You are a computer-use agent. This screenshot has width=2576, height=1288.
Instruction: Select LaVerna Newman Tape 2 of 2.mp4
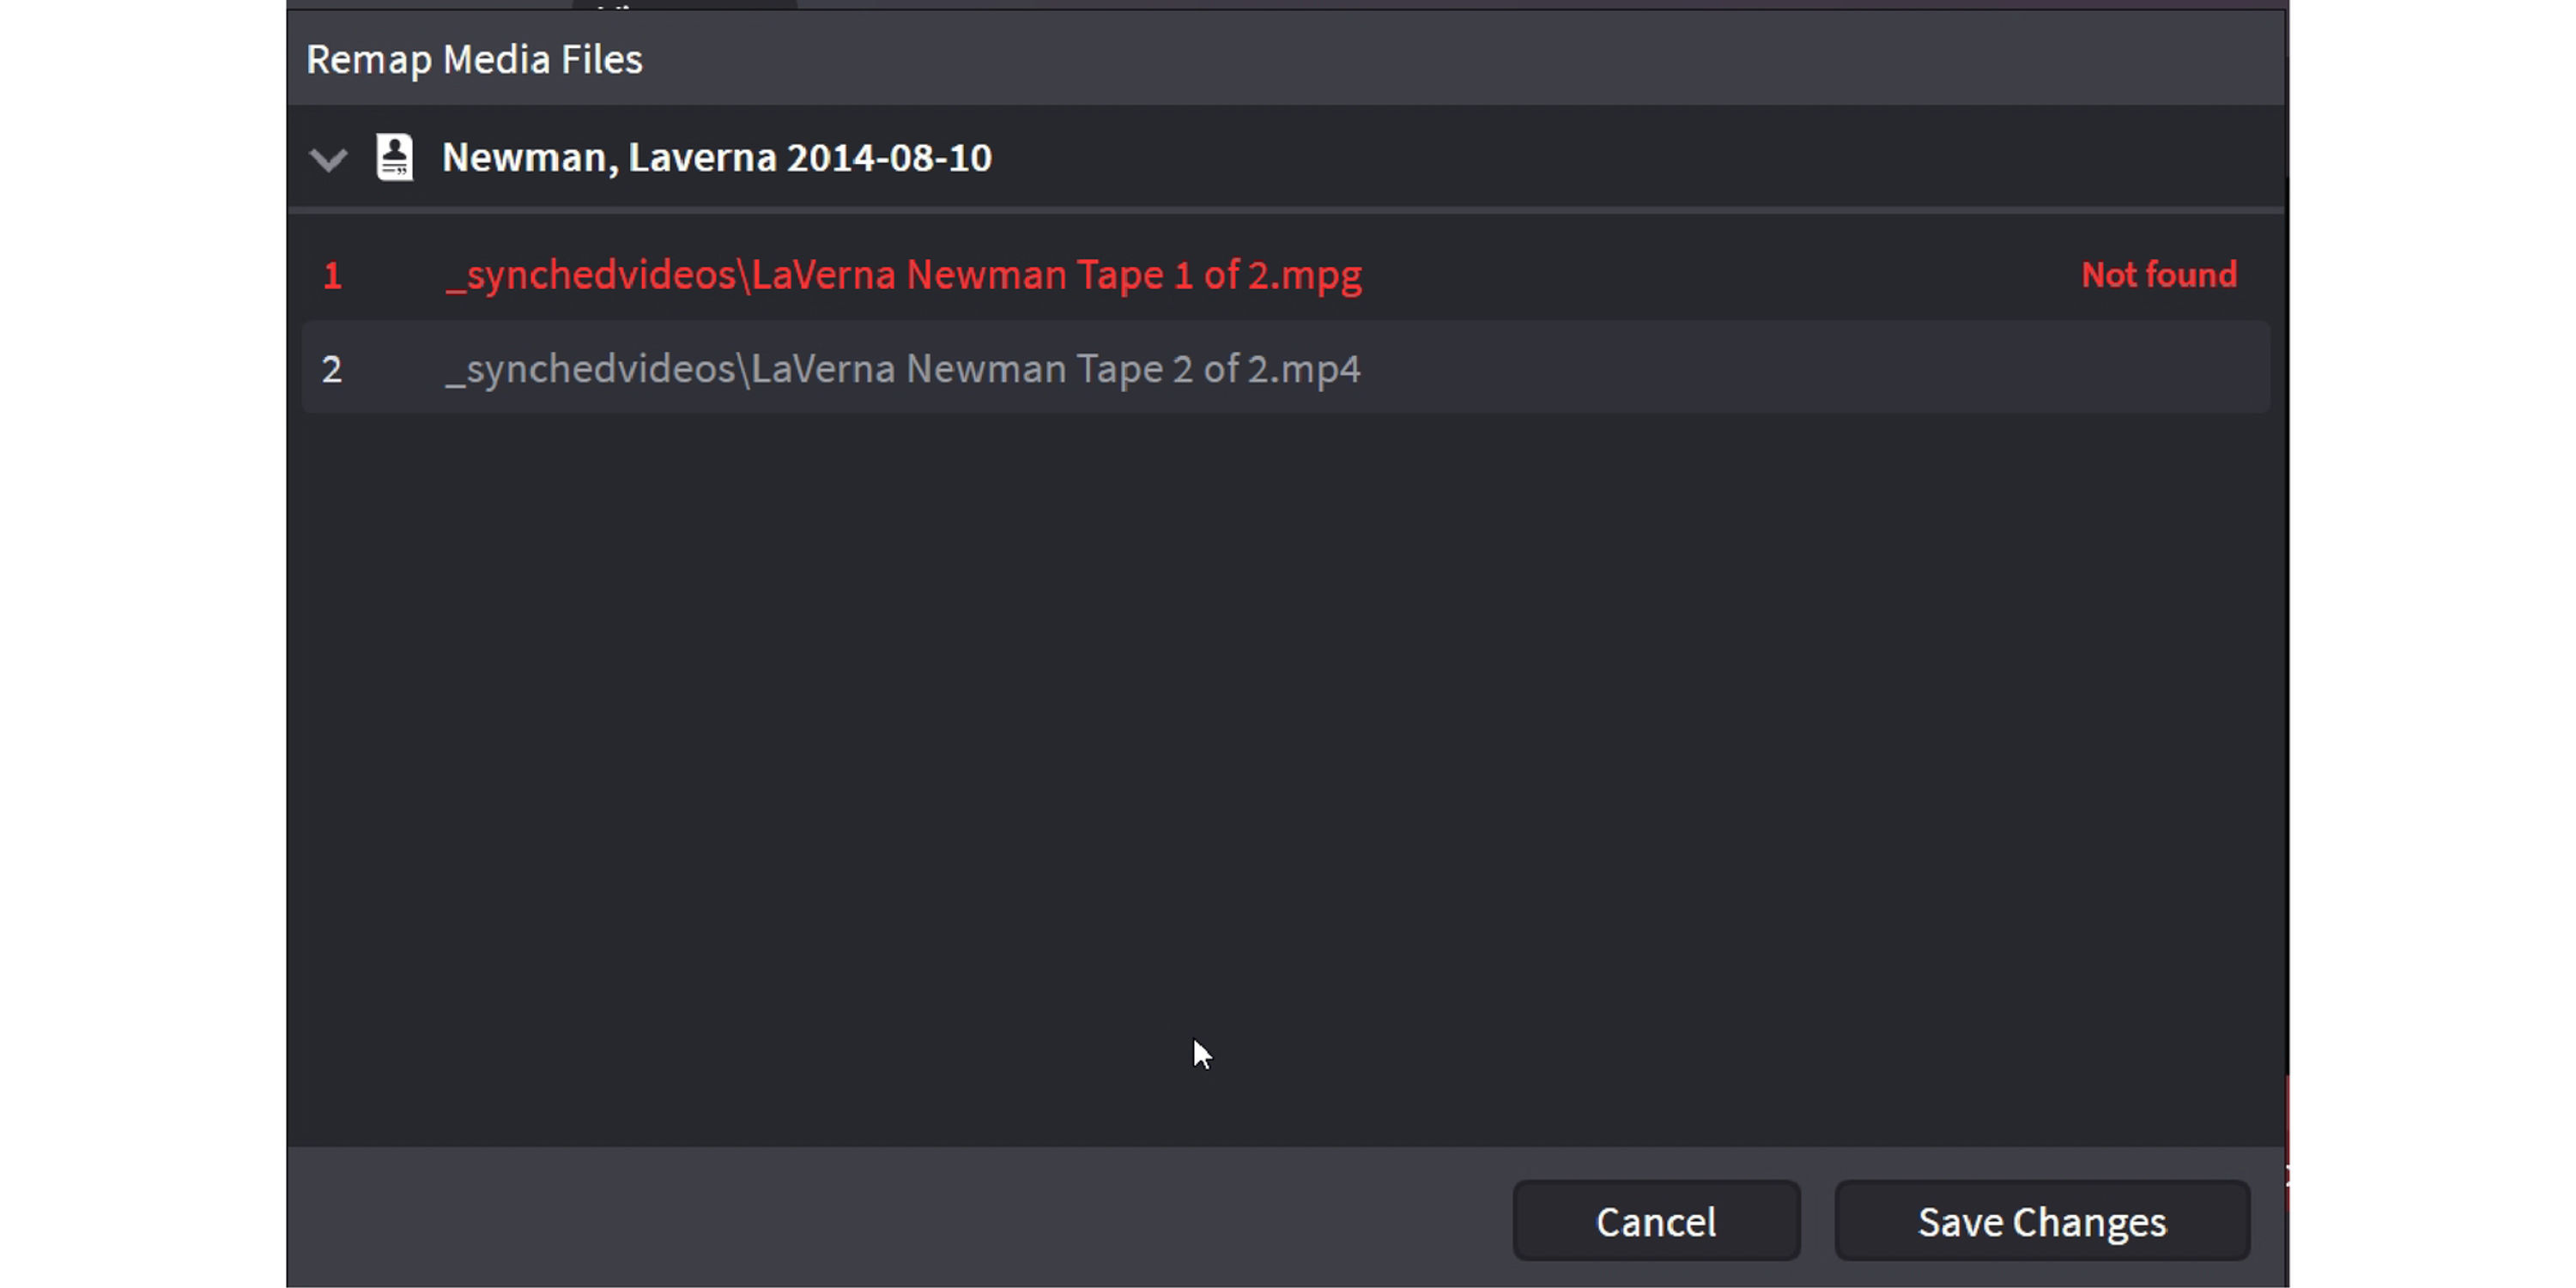(903, 369)
